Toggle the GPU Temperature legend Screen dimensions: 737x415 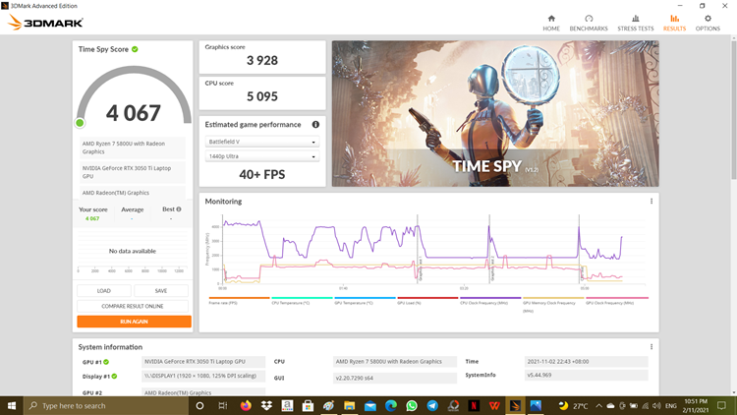tap(365, 301)
